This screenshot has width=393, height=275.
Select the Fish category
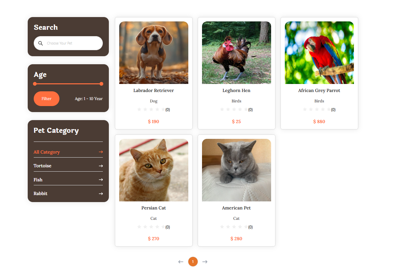coord(38,180)
